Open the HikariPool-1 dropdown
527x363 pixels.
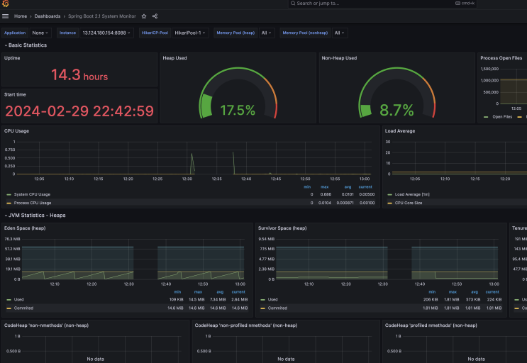coord(190,33)
